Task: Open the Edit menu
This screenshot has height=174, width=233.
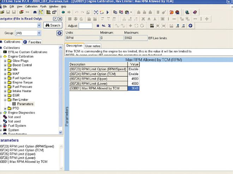Action: (12, 7)
